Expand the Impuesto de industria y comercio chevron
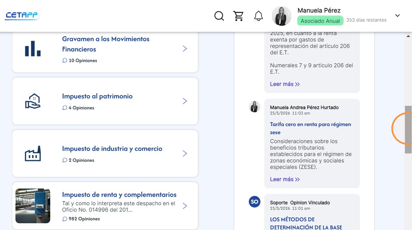The height and width of the screenshot is (230, 412). (185, 153)
